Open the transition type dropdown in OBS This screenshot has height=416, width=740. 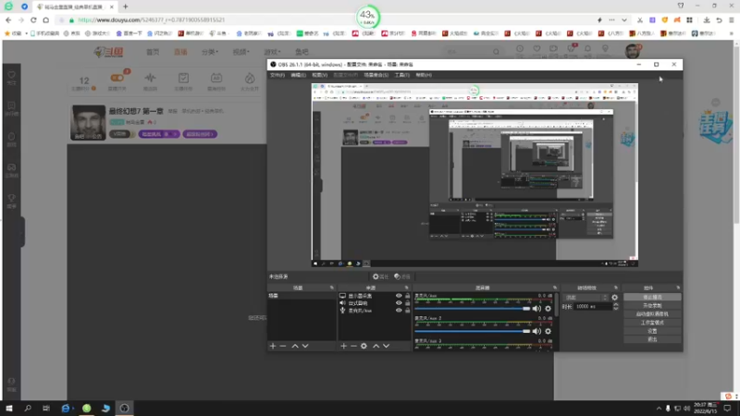pos(586,298)
